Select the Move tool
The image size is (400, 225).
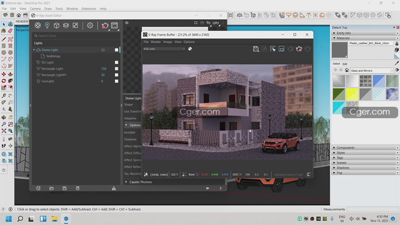pyautogui.click(x=4, y=74)
